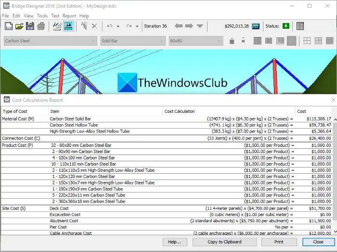Image resolution: width=337 pixels, height=252 pixels.
Task: Open the Report menu
Action: pyautogui.click(x=69, y=16)
